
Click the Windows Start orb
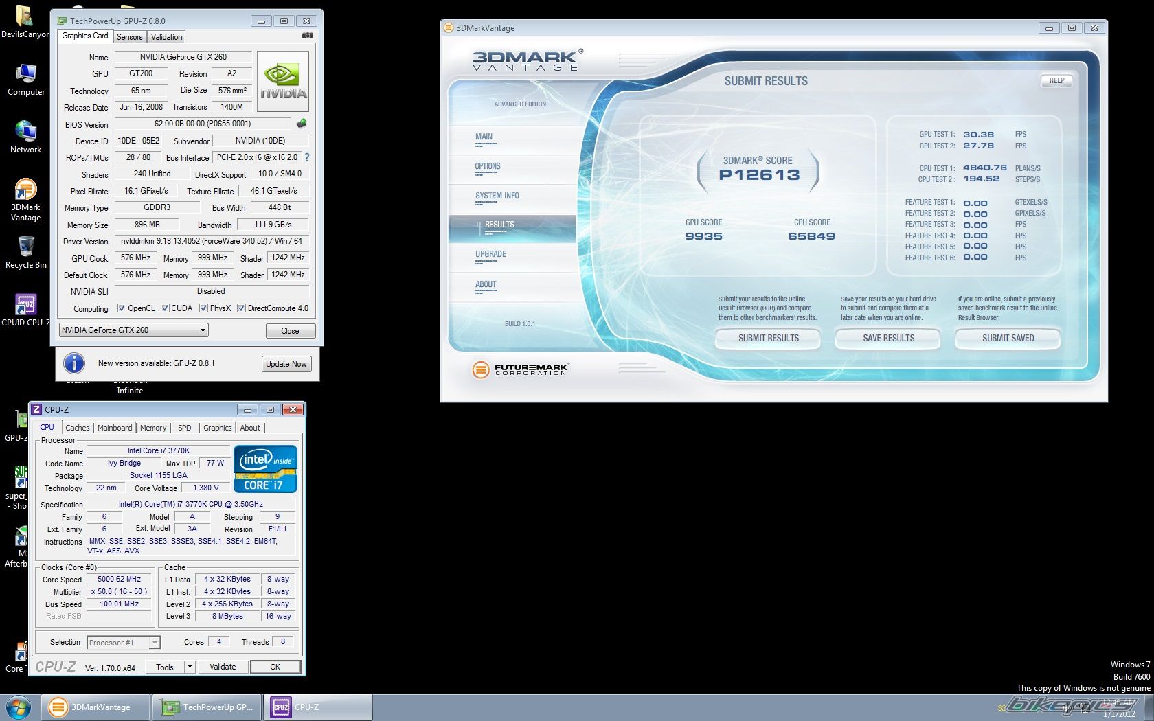click(19, 707)
